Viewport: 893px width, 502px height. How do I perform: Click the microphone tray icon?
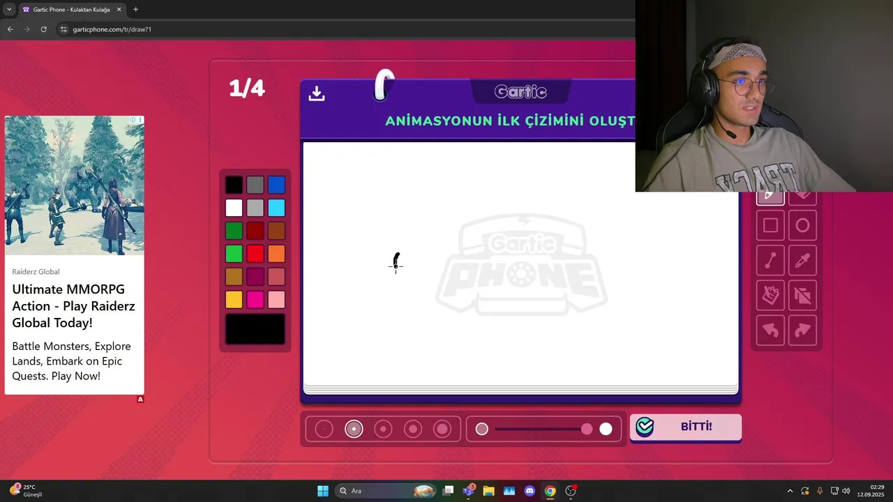pyautogui.click(x=820, y=491)
